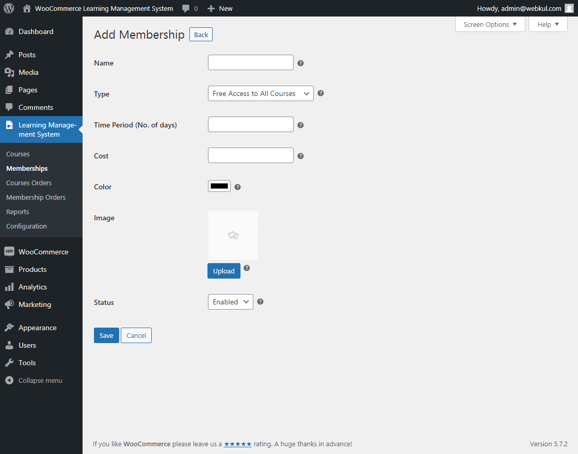578x454 pixels.
Task: Click the Appearance paintbrush icon
Action: tap(9, 328)
